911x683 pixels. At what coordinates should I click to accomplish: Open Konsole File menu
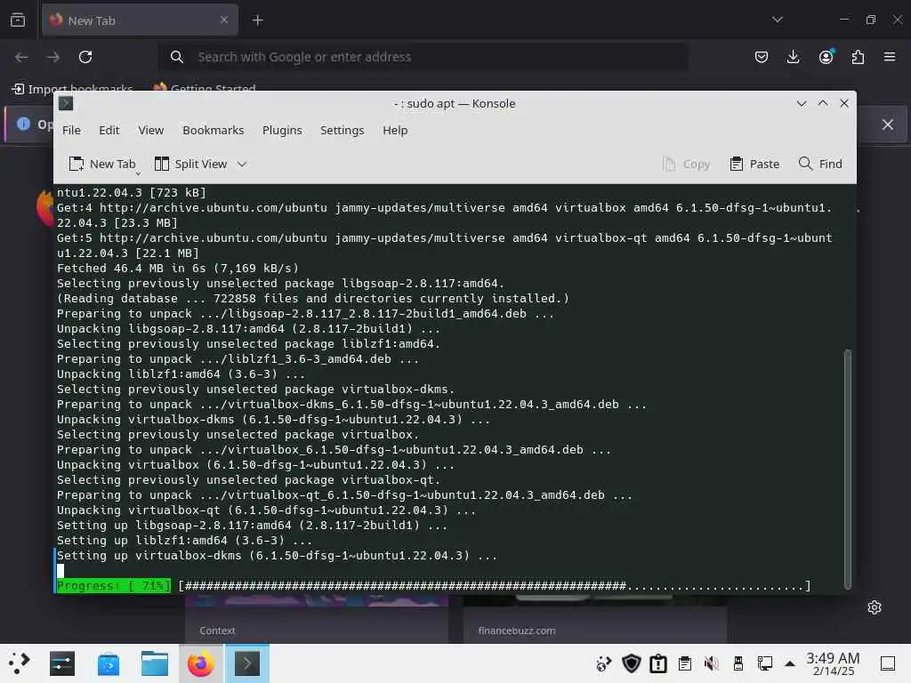pos(71,130)
